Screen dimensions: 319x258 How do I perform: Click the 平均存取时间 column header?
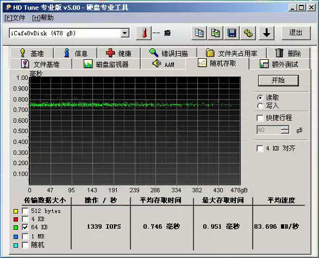coord(160,200)
